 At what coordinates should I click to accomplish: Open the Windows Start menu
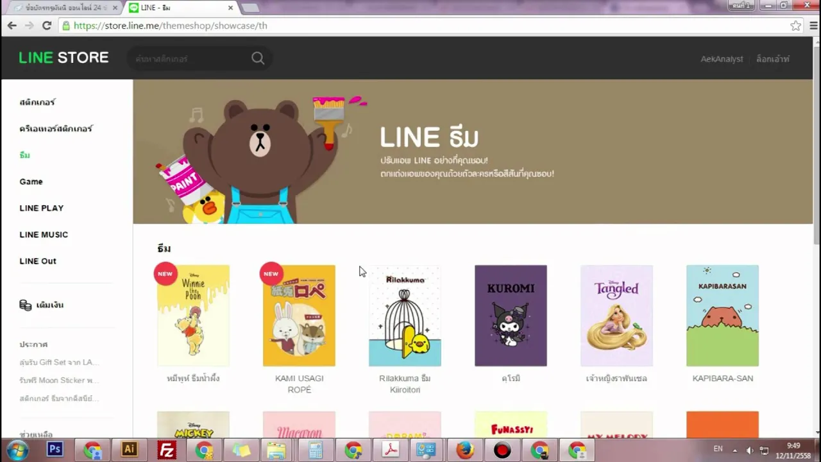17,450
